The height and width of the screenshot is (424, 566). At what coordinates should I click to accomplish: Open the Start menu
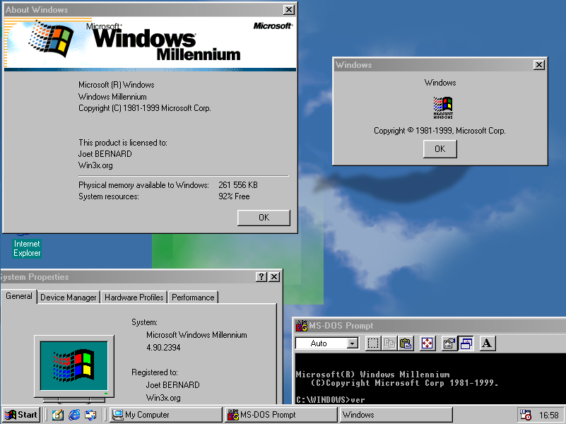[x=21, y=415]
